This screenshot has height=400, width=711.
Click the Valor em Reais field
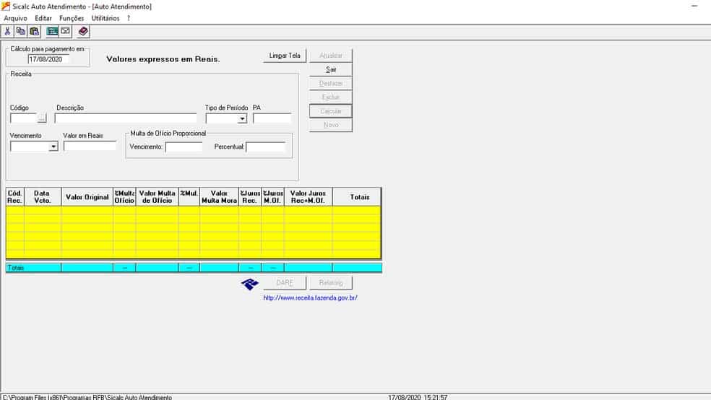pyautogui.click(x=90, y=147)
